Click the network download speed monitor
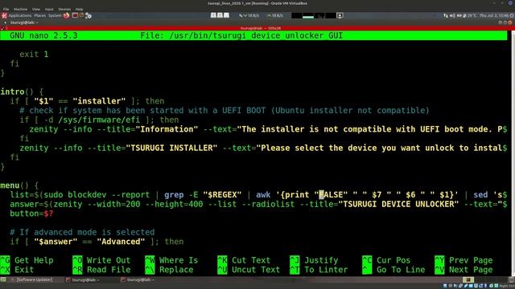 click(x=249, y=15)
